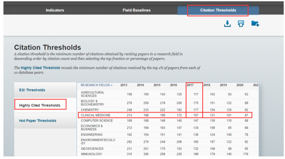Select the Computer Science row label

(x=97, y=121)
